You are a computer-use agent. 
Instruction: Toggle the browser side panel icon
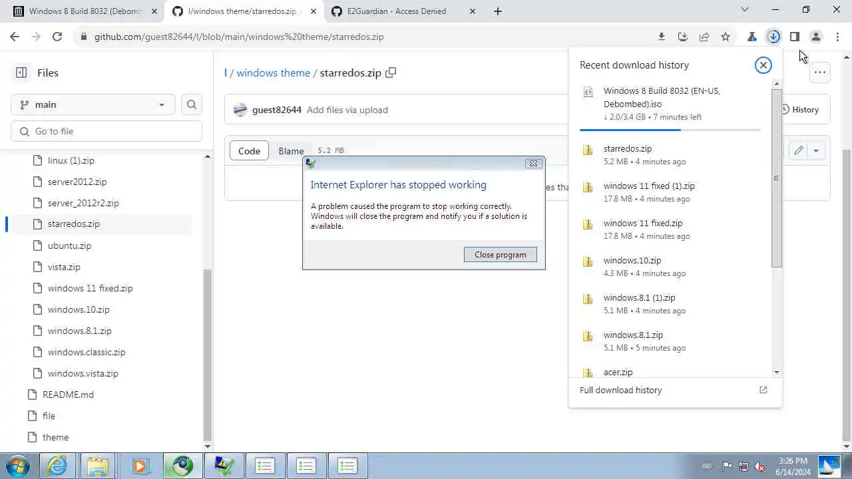795,37
